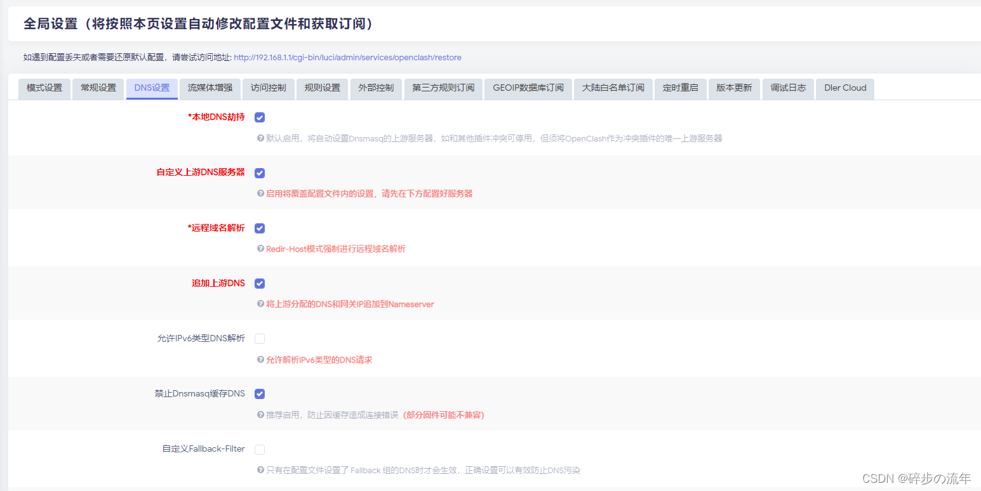Uncheck 自定义上游DNS服务器 option
The height and width of the screenshot is (491, 981).
point(260,173)
